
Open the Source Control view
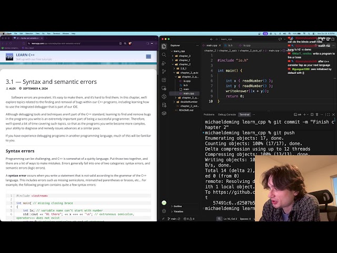pyautogui.click(x=164, y=72)
